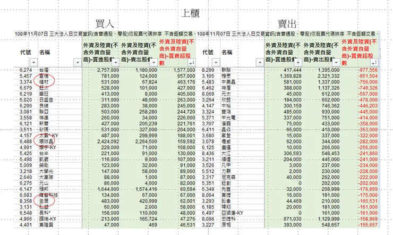Select net sell cell -446,203
The image size is (393, 235).
368,106
